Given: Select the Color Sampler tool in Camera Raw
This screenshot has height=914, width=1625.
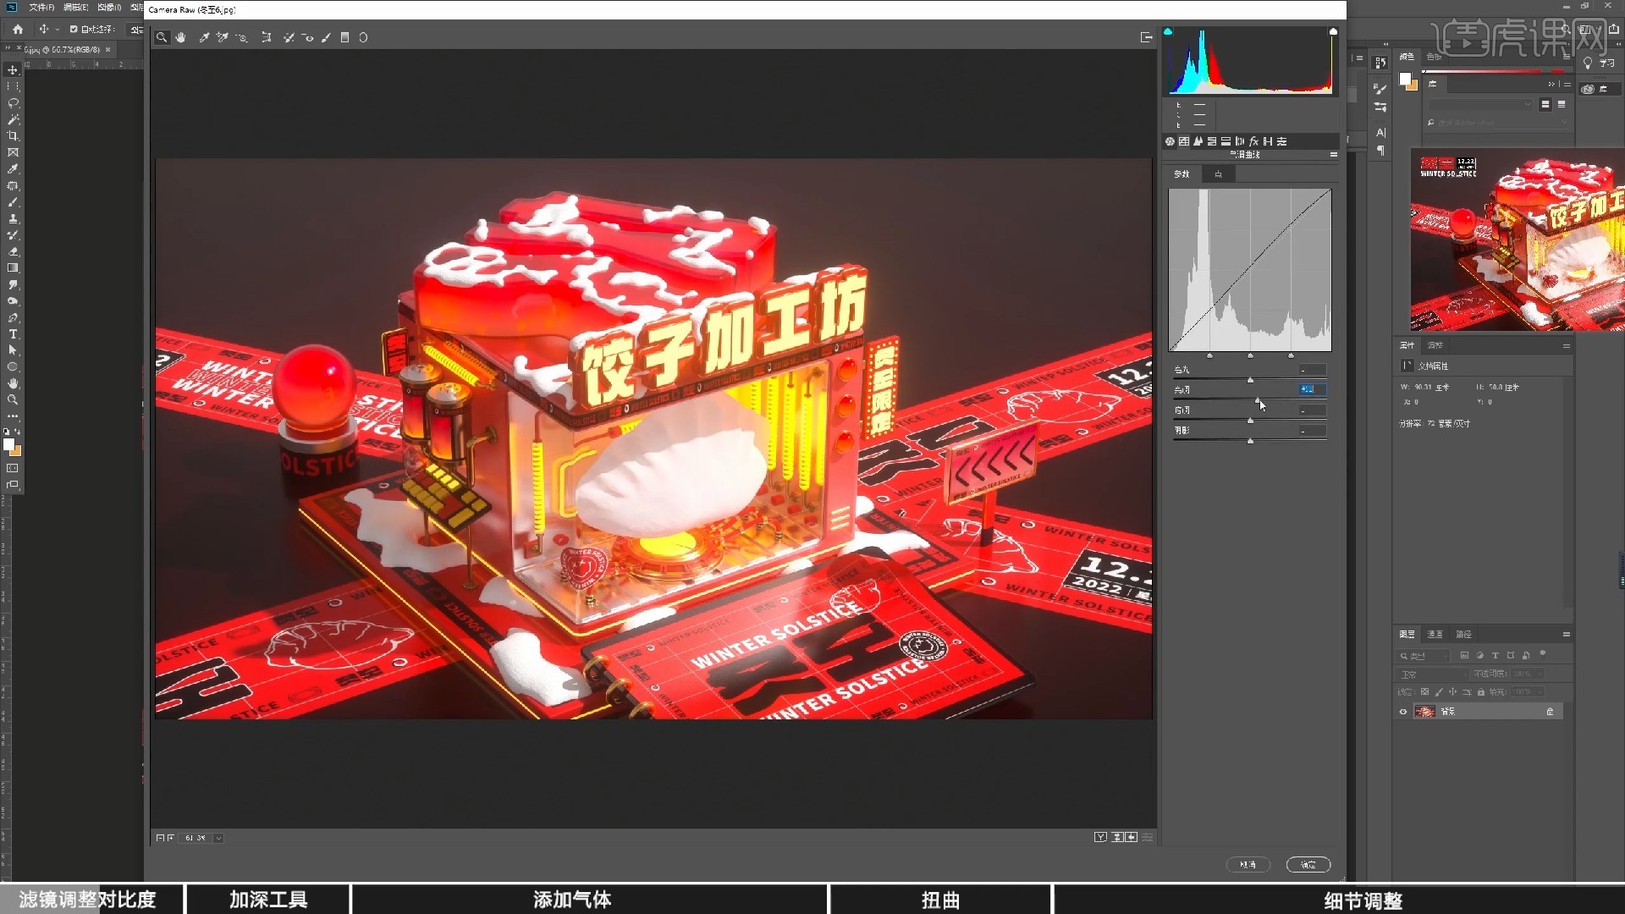Looking at the screenshot, I should (x=223, y=37).
